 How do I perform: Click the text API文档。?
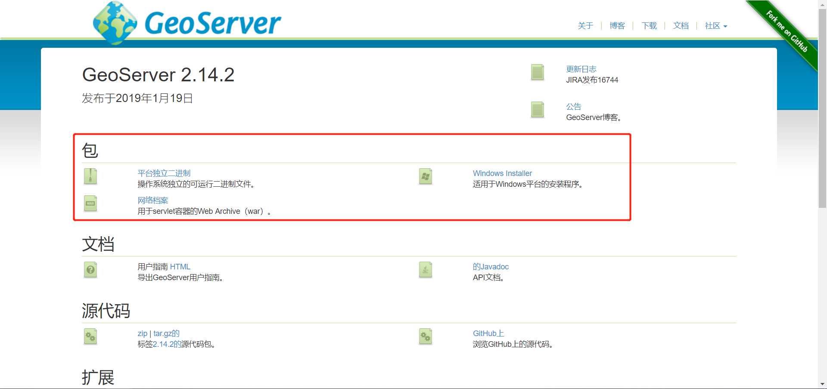[489, 278]
